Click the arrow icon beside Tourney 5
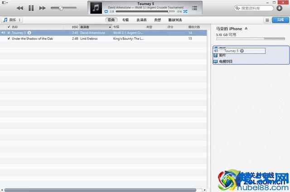Image resolution: width=290 pixels, height=192 pixels. [29, 33]
